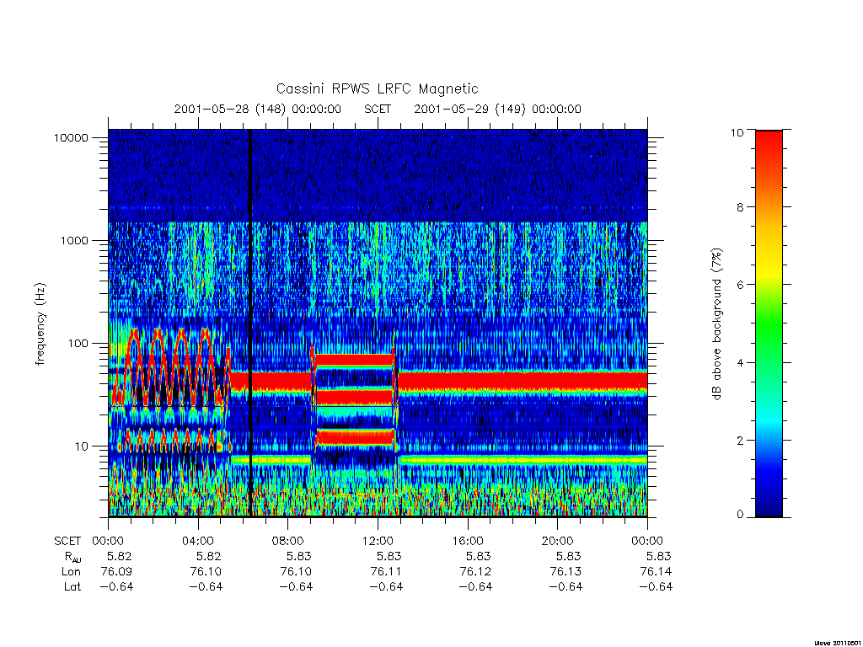The image size is (863, 647).
Task: Click the 1000 frequency axis label
Action: click(x=74, y=240)
